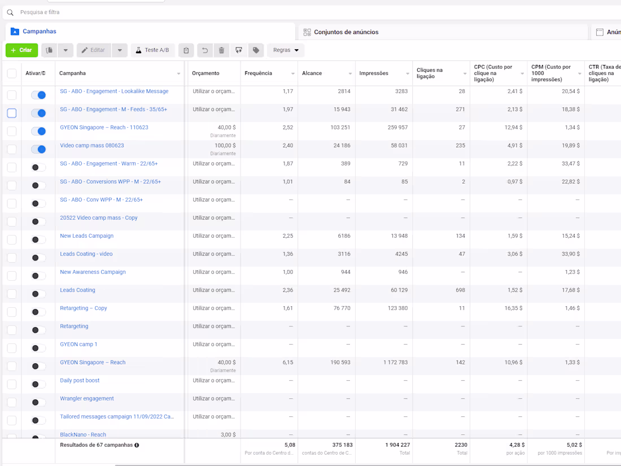Click the tag label icon
This screenshot has width=621, height=466.
(256, 50)
